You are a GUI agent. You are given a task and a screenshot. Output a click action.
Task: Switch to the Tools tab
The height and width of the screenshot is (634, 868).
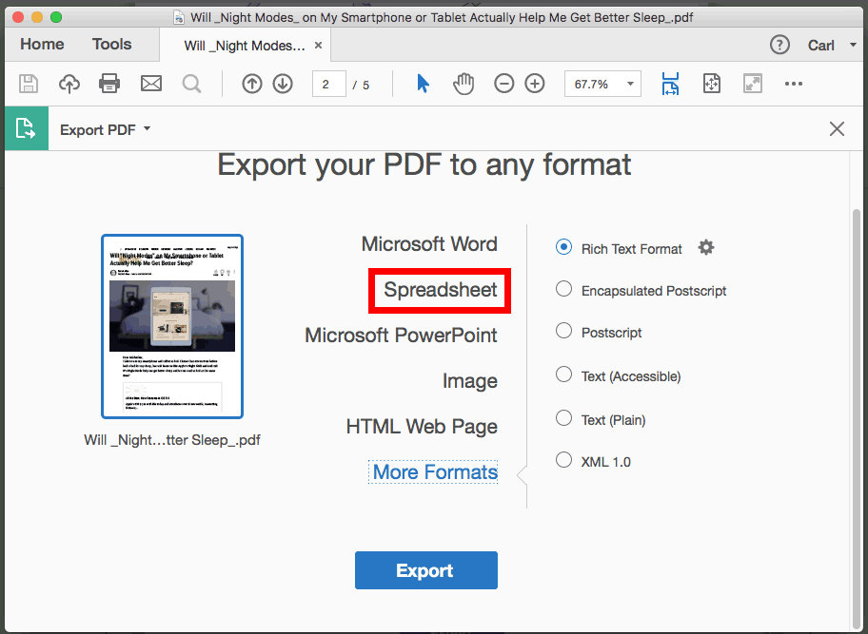pyautogui.click(x=111, y=45)
